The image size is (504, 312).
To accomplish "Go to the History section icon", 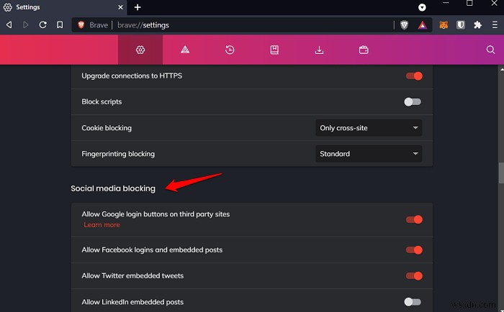I will (x=230, y=50).
